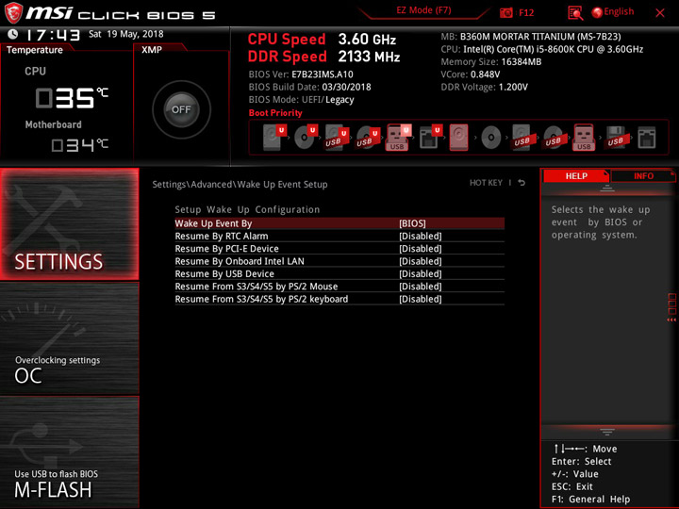Image resolution: width=679 pixels, height=509 pixels.
Task: Click the UEFI network boot device icon
Action: (x=430, y=138)
